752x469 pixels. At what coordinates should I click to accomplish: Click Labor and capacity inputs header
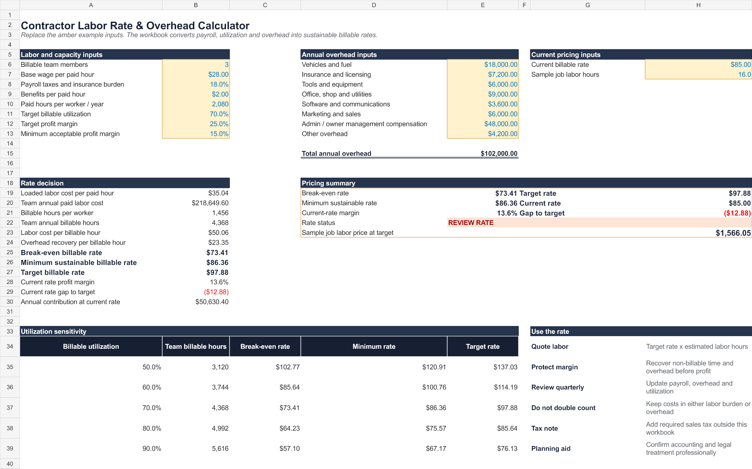pos(125,55)
